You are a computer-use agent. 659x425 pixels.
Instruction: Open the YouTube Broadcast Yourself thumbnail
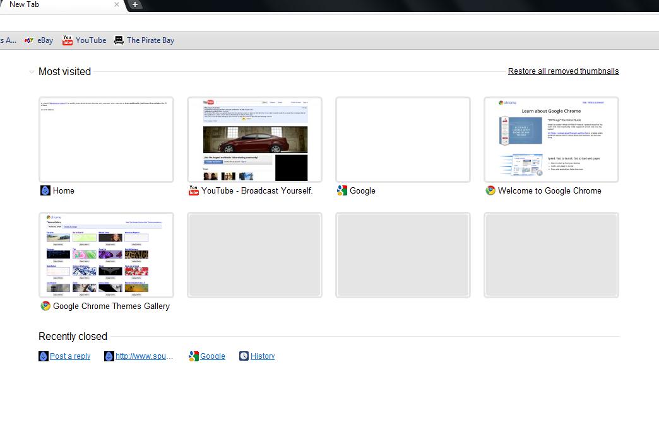pos(254,139)
